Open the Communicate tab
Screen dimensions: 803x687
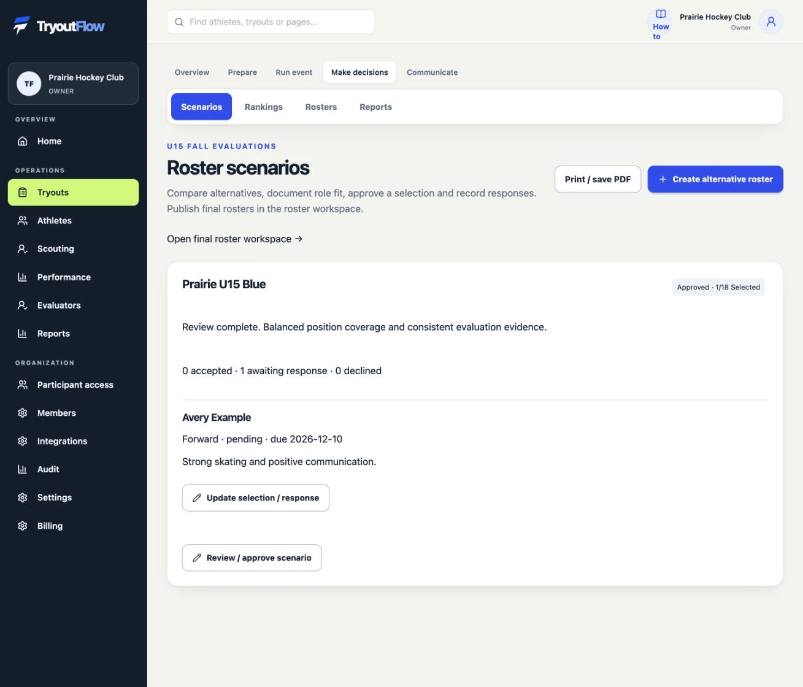coord(432,72)
